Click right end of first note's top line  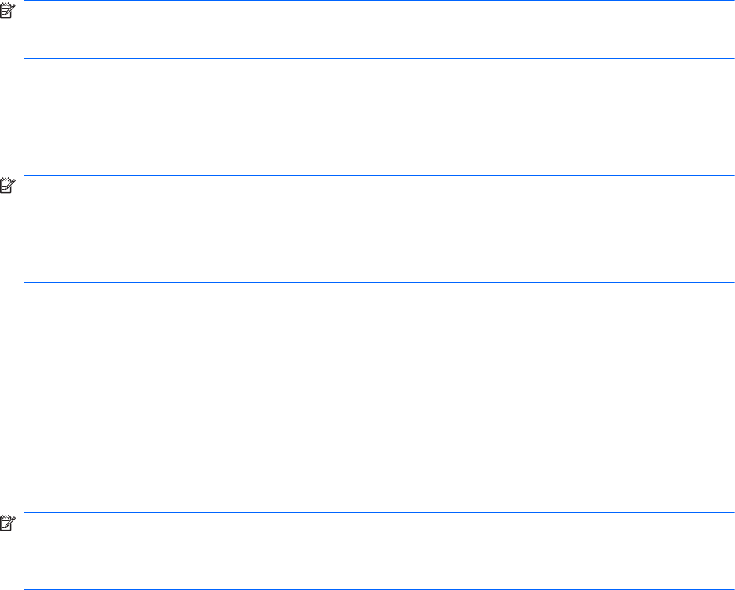(x=730, y=1)
